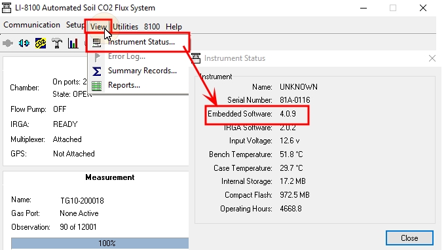Open the Communication menu

31,25
